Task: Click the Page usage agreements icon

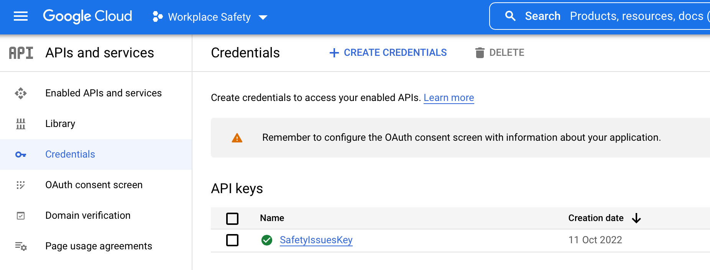Action: [21, 246]
